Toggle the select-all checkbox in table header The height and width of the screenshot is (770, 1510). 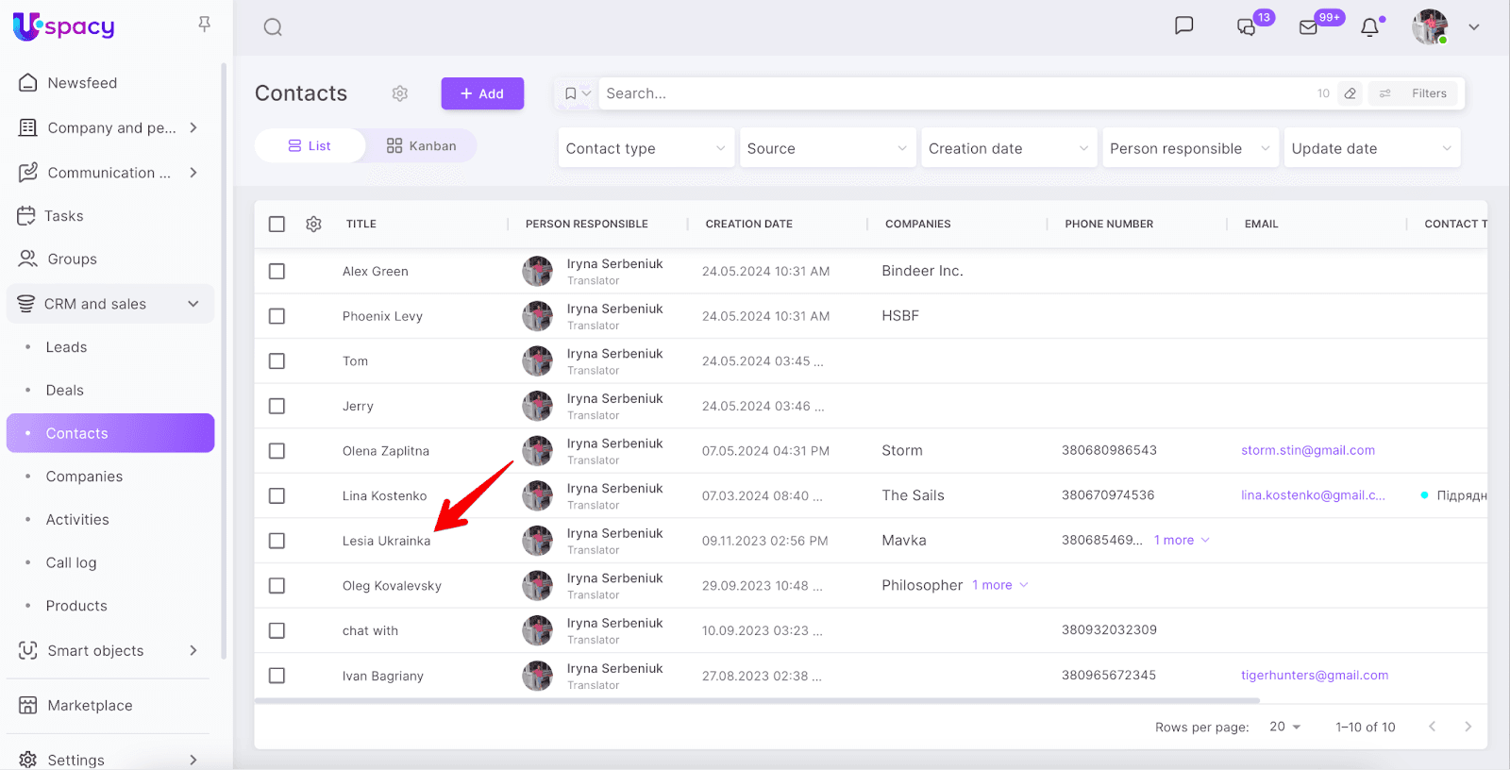coord(277,224)
